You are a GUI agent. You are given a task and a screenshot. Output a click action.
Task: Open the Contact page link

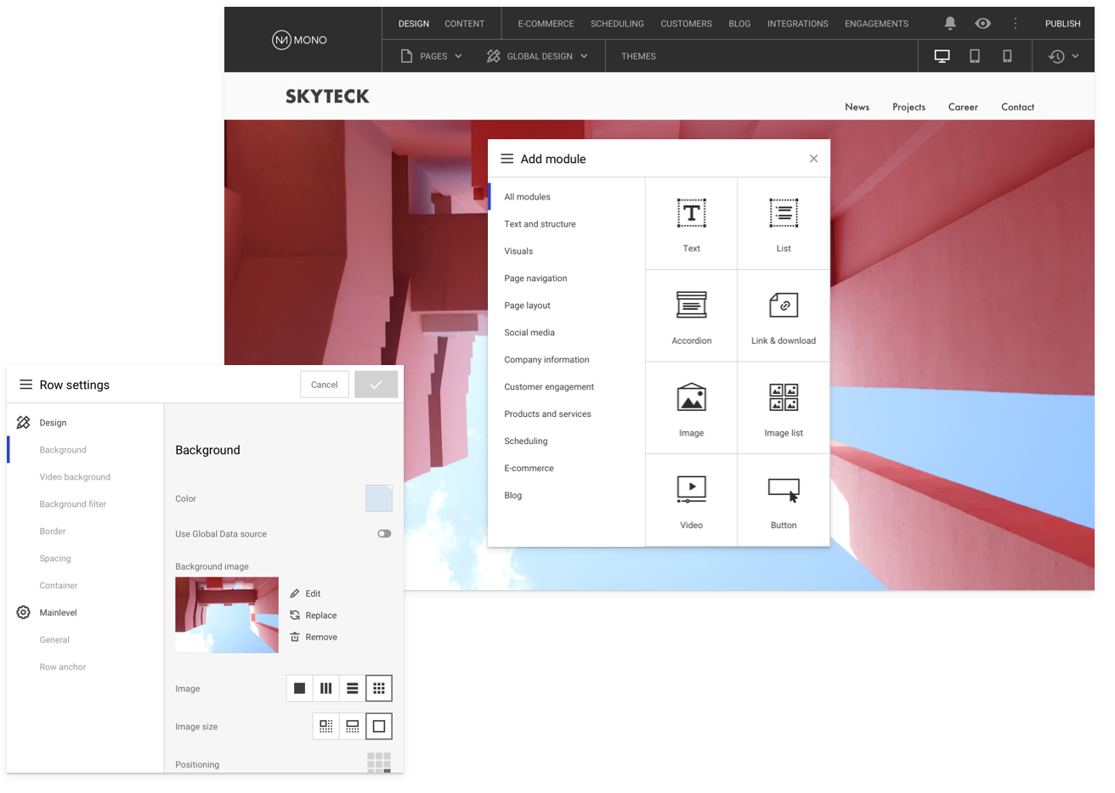click(x=1017, y=107)
